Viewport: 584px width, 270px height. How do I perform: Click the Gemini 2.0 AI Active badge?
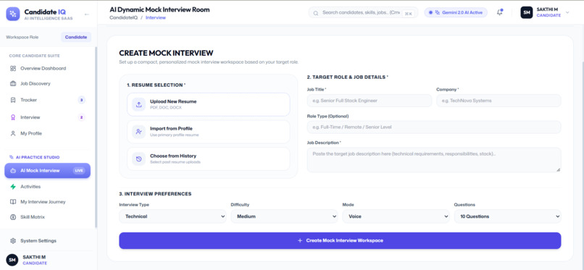tap(456, 12)
